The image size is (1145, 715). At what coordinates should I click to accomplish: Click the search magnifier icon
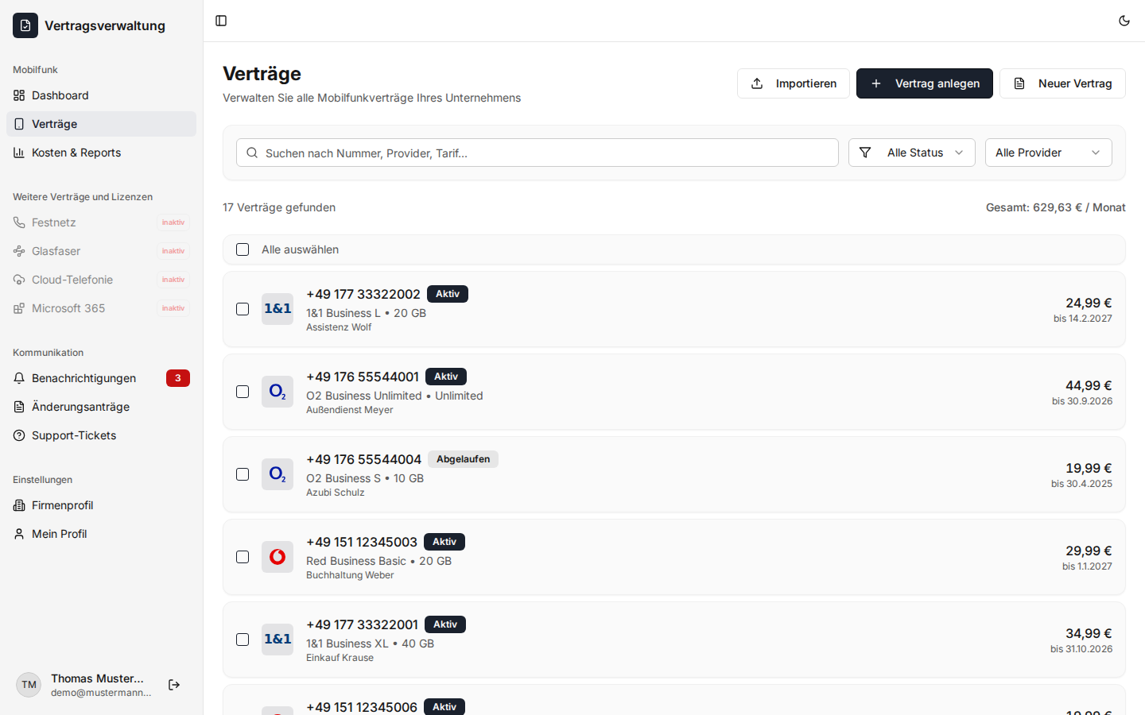tap(252, 153)
